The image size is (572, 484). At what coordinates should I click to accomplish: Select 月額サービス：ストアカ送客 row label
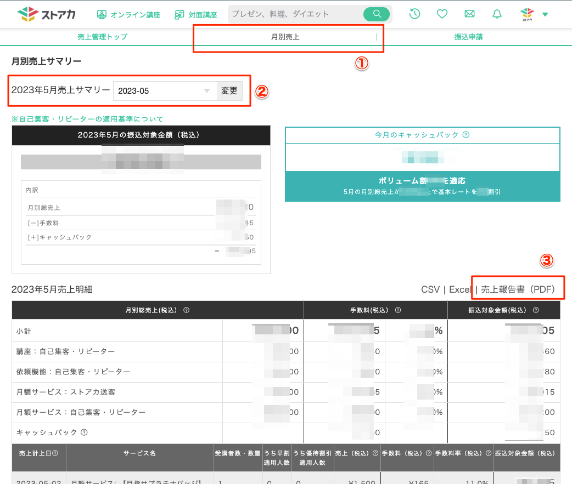66,392
